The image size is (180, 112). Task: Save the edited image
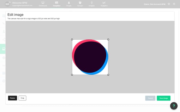[163, 98]
